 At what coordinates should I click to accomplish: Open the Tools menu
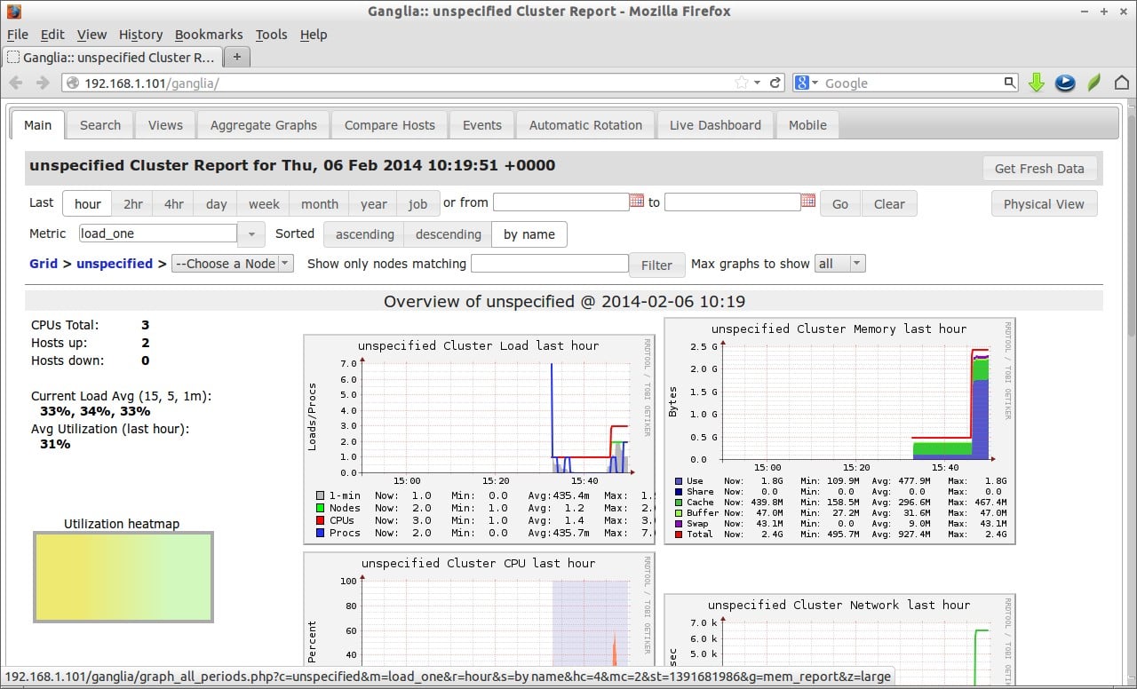pos(271,35)
